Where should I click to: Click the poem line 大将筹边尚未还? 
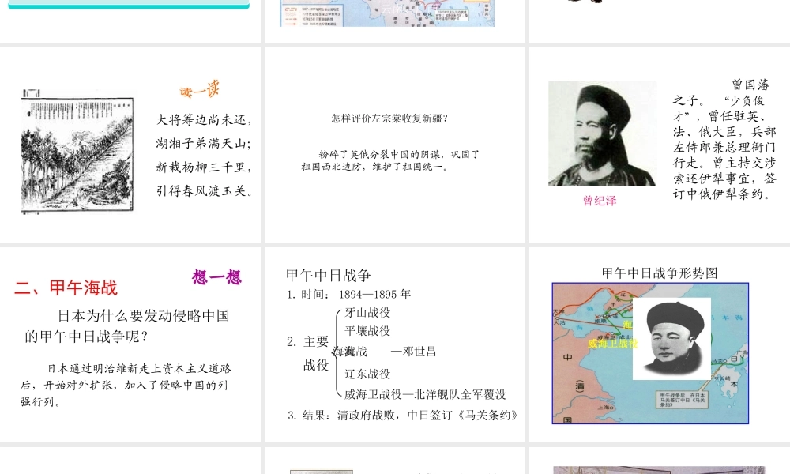(x=204, y=120)
